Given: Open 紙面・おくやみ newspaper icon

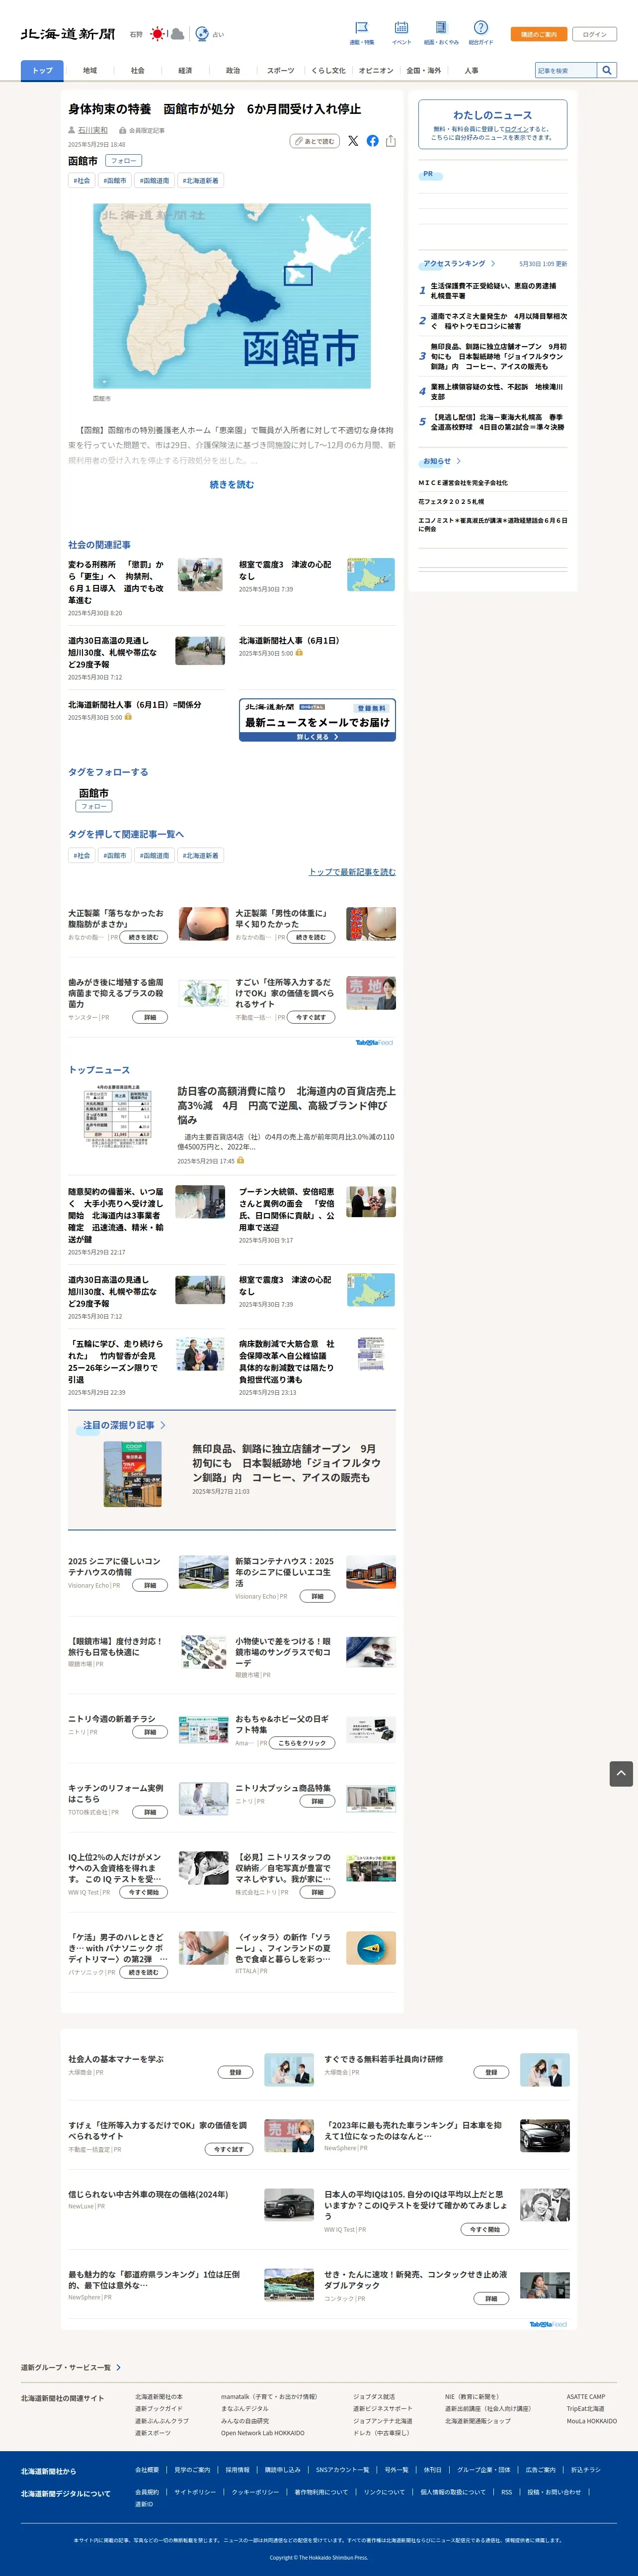Looking at the screenshot, I should coord(441,28).
